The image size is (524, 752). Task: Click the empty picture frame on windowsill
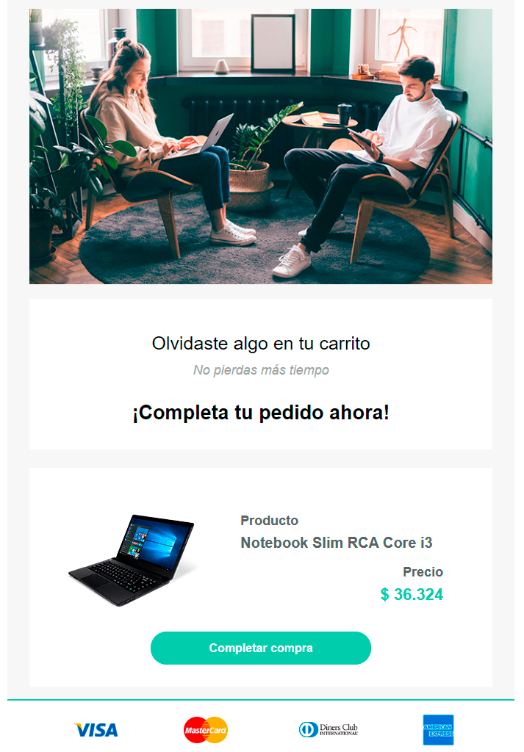273,43
